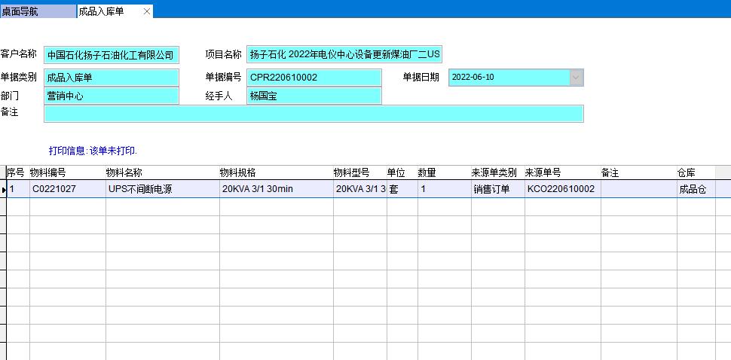Screen dimensions: 731x360
Task: Click the 客户名称 input field
Action: (x=112, y=55)
